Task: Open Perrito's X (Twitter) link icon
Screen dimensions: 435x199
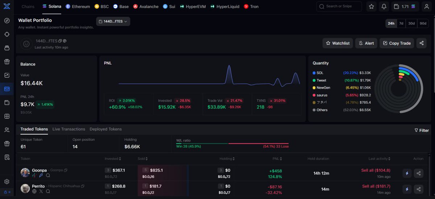Action: coord(41,191)
